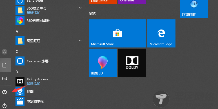Click 最近添加 label under 360安全中心
218x109 pixels.
[x=34, y=13]
